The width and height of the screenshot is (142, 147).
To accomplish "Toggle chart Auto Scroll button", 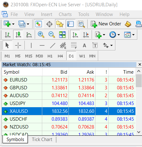I will coord(75,34).
